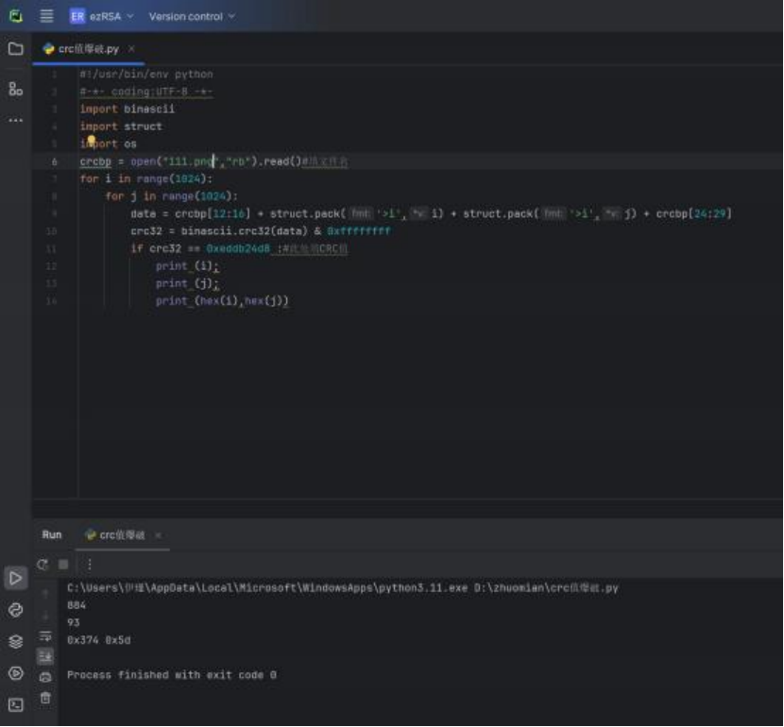This screenshot has height=727, width=784.
Task: Click the 'import struct' line
Action: (121, 127)
